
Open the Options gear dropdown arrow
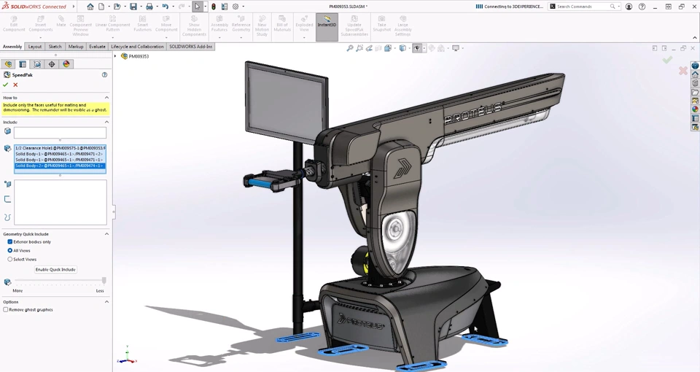[244, 7]
